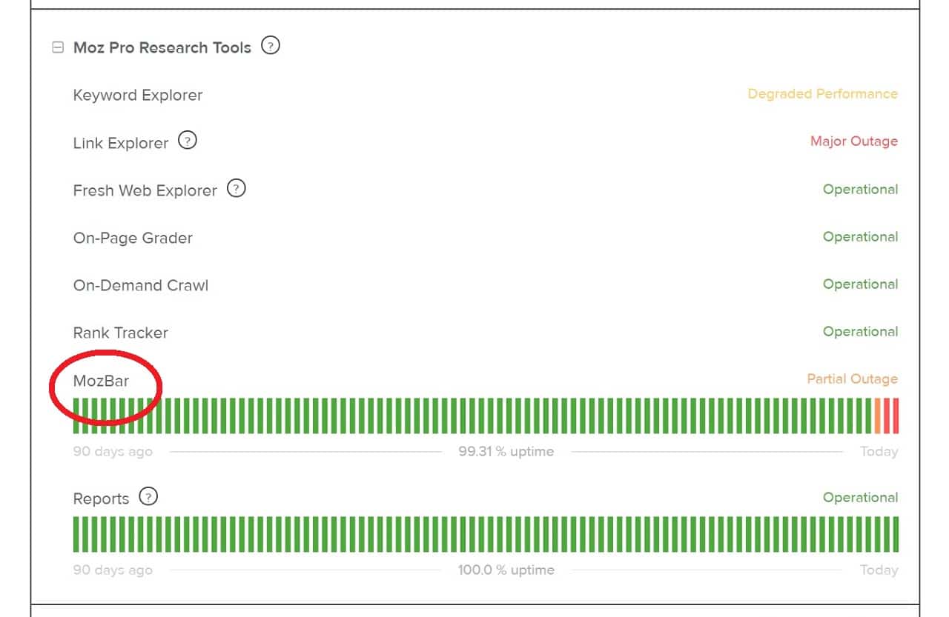Click help icon beside Moz Pro Research Tools
This screenshot has width=949, height=617.
271,47
